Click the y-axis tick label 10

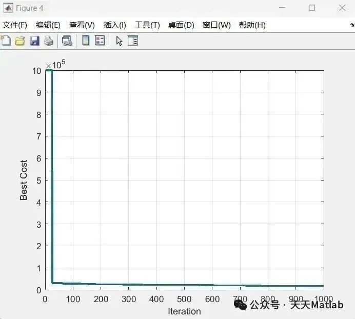(x=36, y=71)
